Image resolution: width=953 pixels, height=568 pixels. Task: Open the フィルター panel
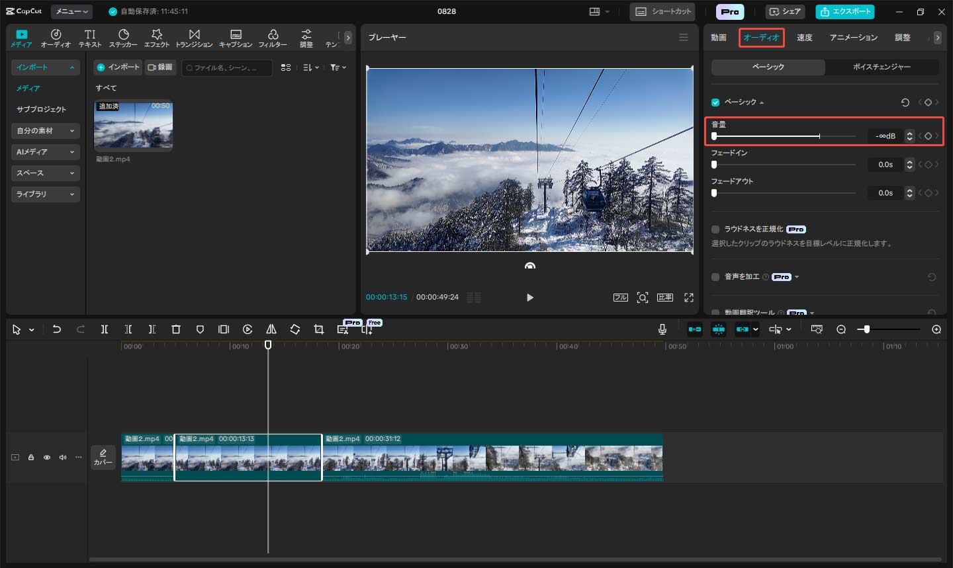(273, 38)
